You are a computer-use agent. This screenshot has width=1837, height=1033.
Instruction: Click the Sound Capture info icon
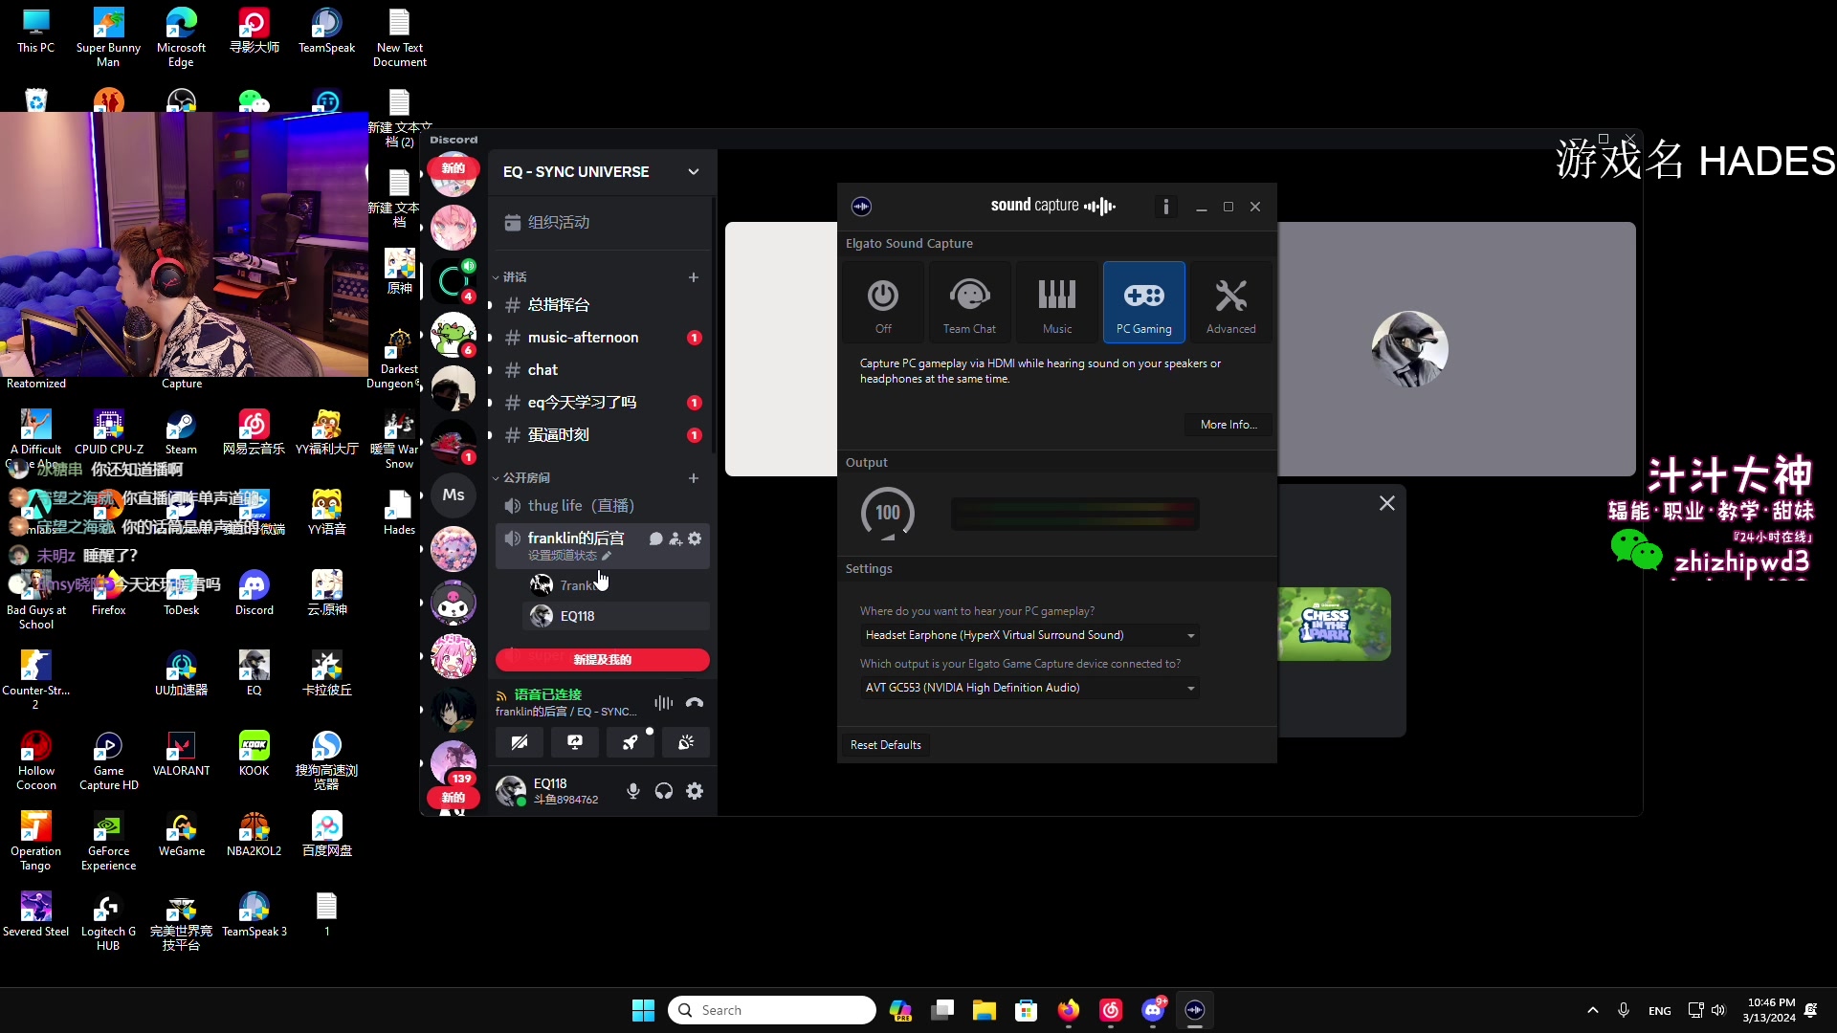pyautogui.click(x=1165, y=207)
